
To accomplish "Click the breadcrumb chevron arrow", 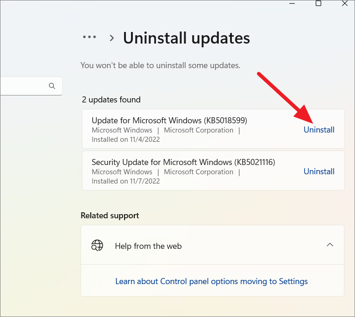I will (112, 38).
